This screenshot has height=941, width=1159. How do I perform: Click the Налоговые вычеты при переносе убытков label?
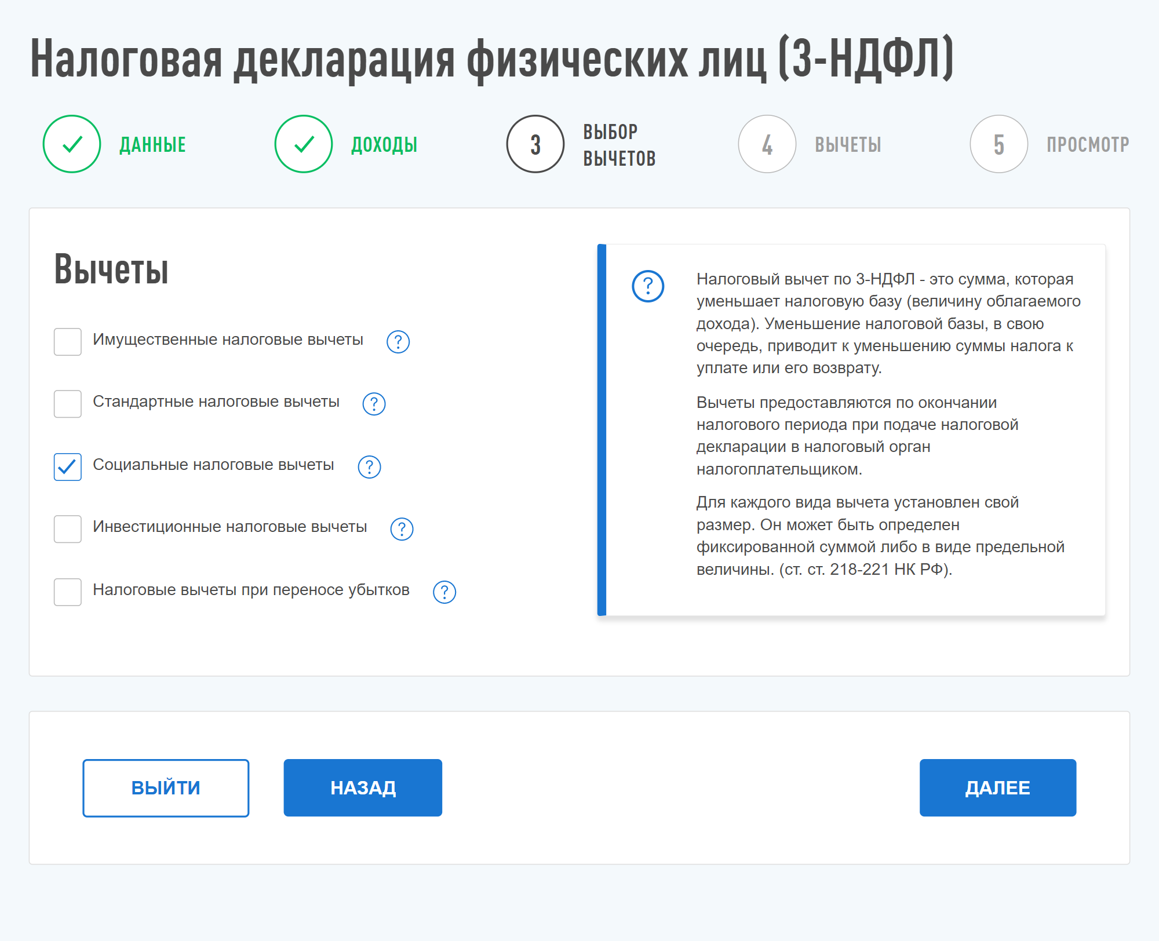pyautogui.click(x=251, y=590)
